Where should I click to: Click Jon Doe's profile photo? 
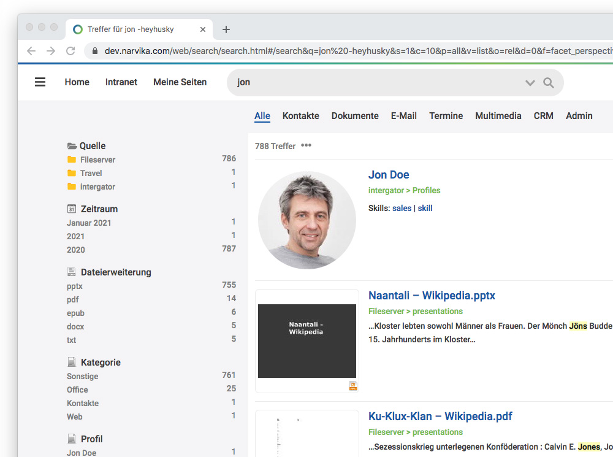tap(307, 220)
